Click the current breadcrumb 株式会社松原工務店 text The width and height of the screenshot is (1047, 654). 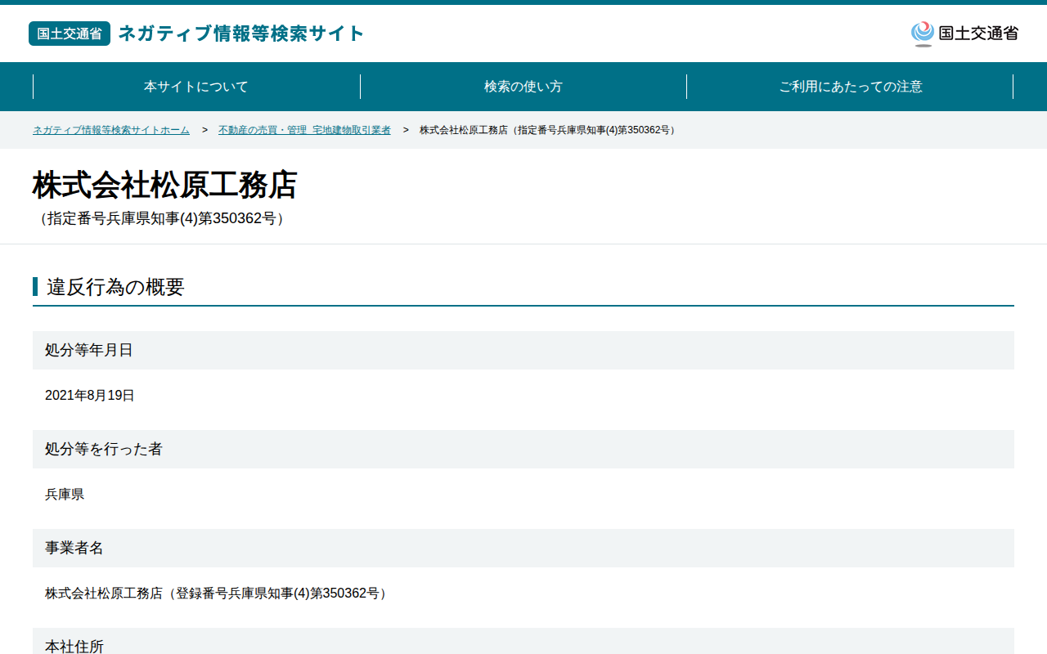coord(549,130)
